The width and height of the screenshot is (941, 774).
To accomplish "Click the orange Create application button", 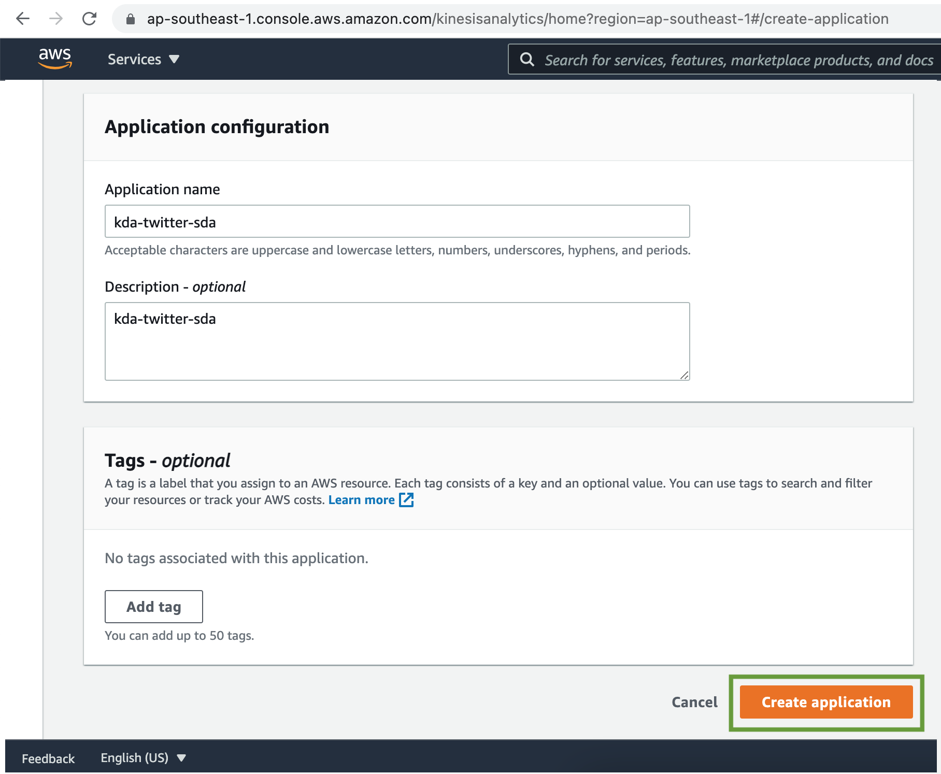I will (x=826, y=703).
